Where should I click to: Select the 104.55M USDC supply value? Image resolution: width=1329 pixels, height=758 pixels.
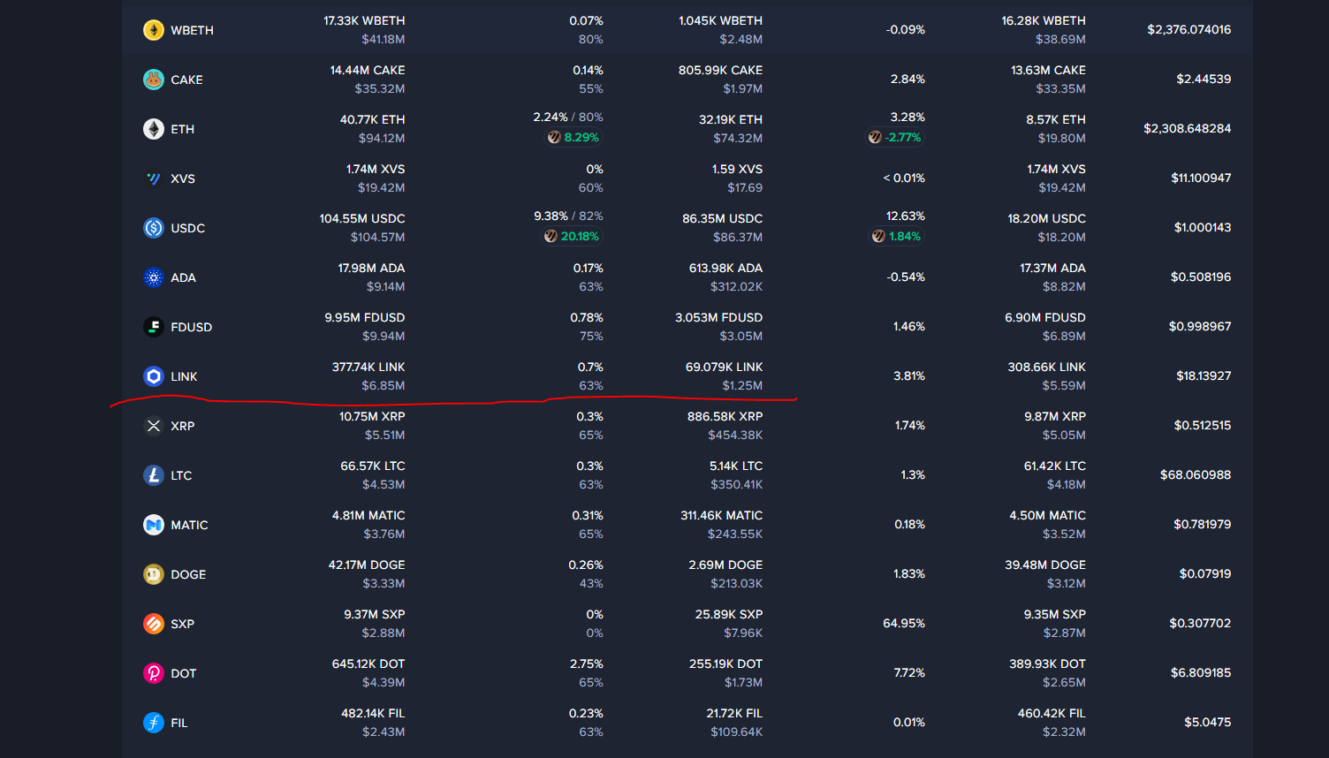tap(362, 218)
